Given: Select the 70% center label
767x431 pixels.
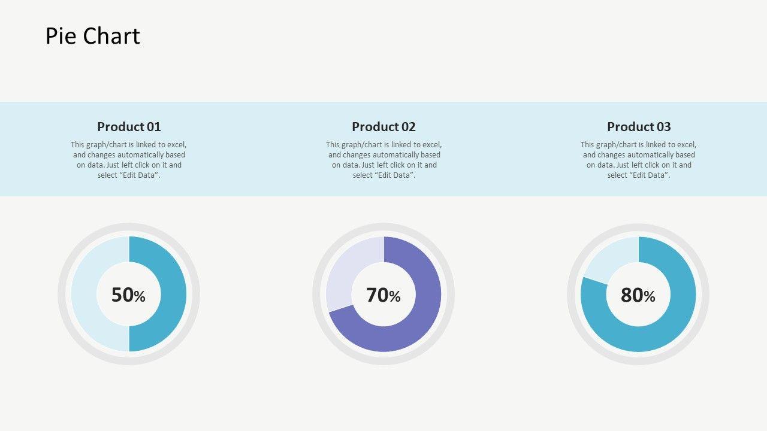Looking at the screenshot, I should 383,295.
